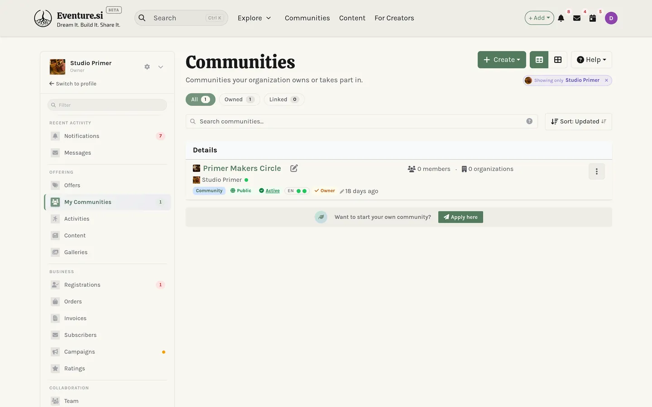Open Galleries in the sidebar
The width and height of the screenshot is (652, 407).
[x=107, y=252]
